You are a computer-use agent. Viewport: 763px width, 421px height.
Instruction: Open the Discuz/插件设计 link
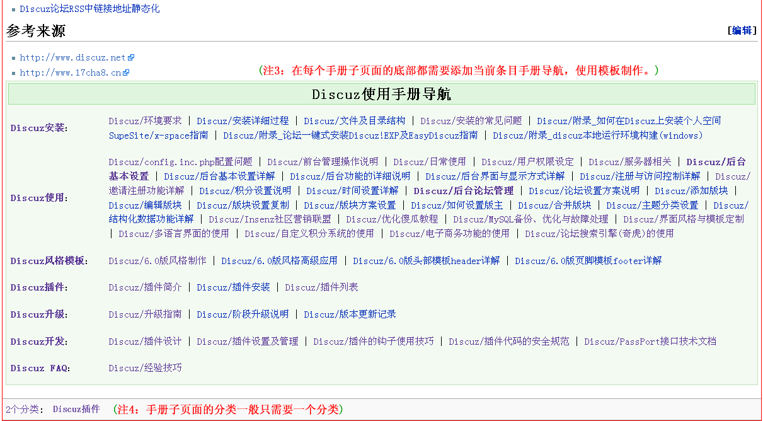[145, 341]
